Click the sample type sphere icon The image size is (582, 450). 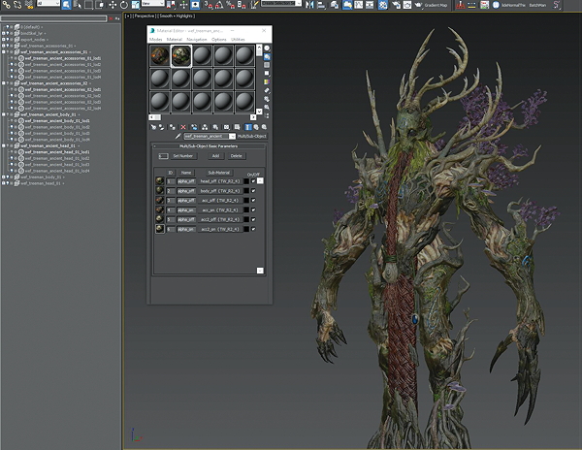click(267, 48)
